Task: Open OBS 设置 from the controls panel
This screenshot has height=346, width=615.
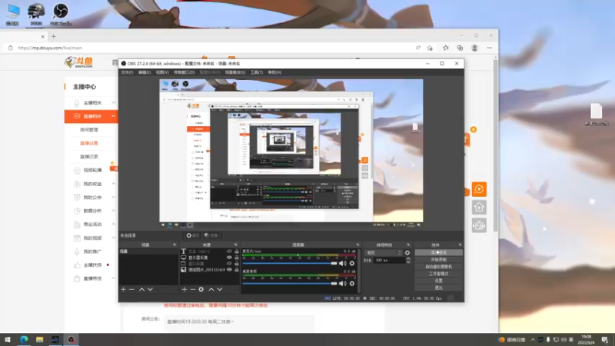Action: (x=438, y=281)
